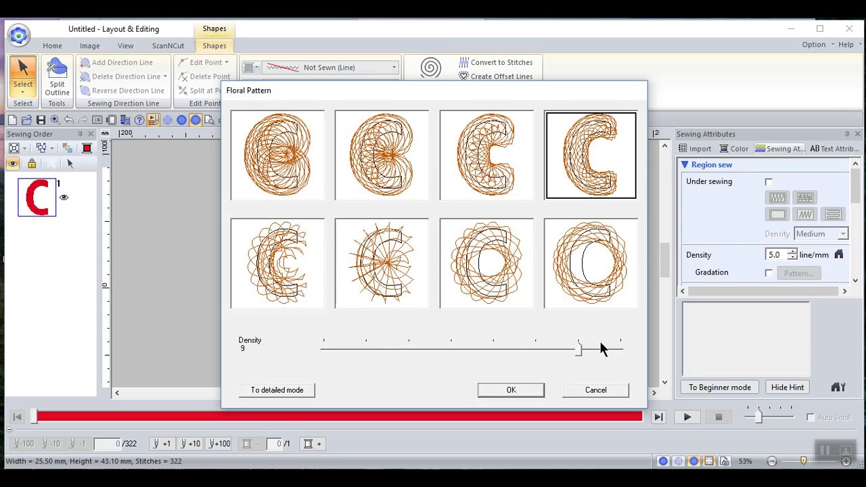Click the Open folder icon
Screen dimensions: 866x487
26,120
